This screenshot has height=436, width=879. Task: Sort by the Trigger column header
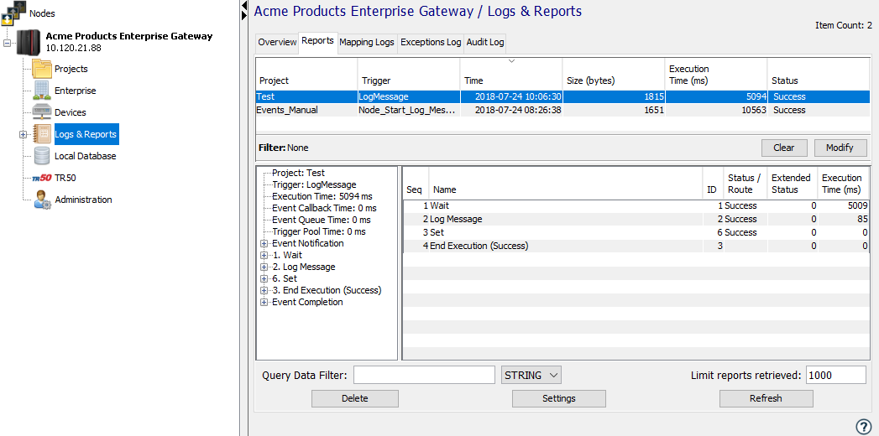(409, 73)
